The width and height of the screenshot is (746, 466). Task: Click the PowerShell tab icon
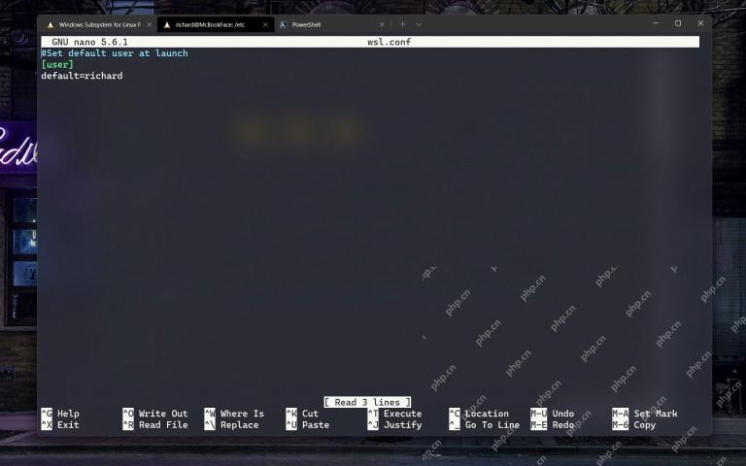pyautogui.click(x=283, y=24)
